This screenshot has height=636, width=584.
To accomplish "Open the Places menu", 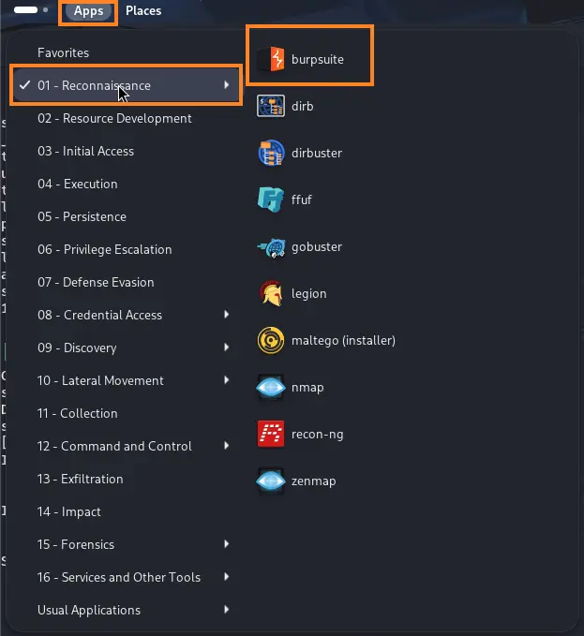I will click(x=143, y=11).
